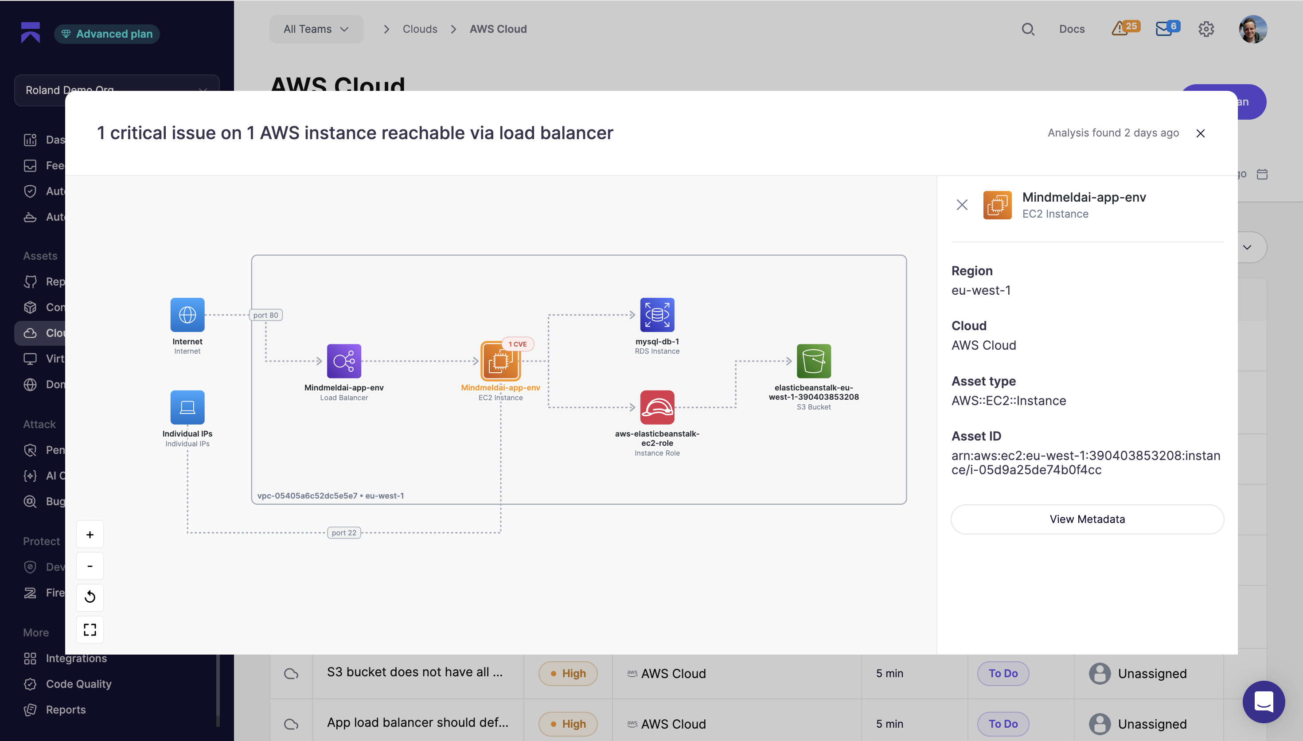This screenshot has height=741, width=1303.
Task: Open the Dashboard sidebar item
Action: point(44,140)
